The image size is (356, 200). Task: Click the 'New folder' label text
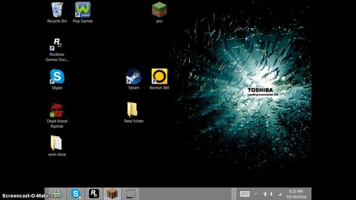click(x=133, y=121)
